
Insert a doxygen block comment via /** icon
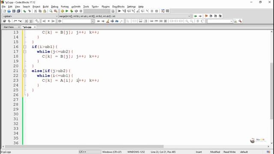click(15, 21)
